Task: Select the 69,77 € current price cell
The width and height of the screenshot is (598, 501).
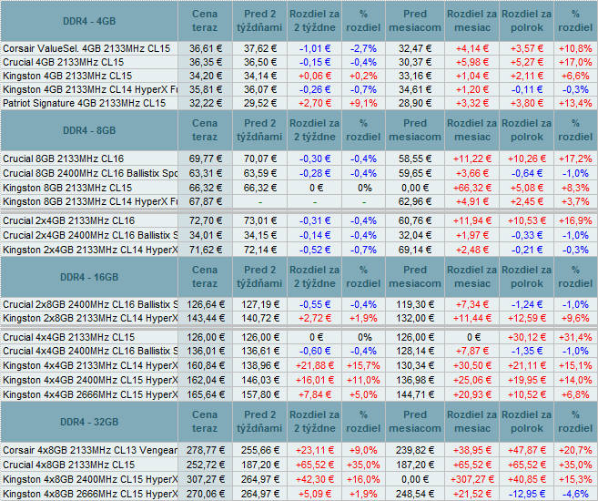Action: [x=205, y=158]
